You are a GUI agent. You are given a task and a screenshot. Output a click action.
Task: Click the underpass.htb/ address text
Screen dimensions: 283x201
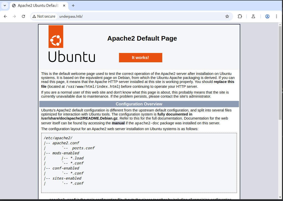pyautogui.click(x=71, y=16)
